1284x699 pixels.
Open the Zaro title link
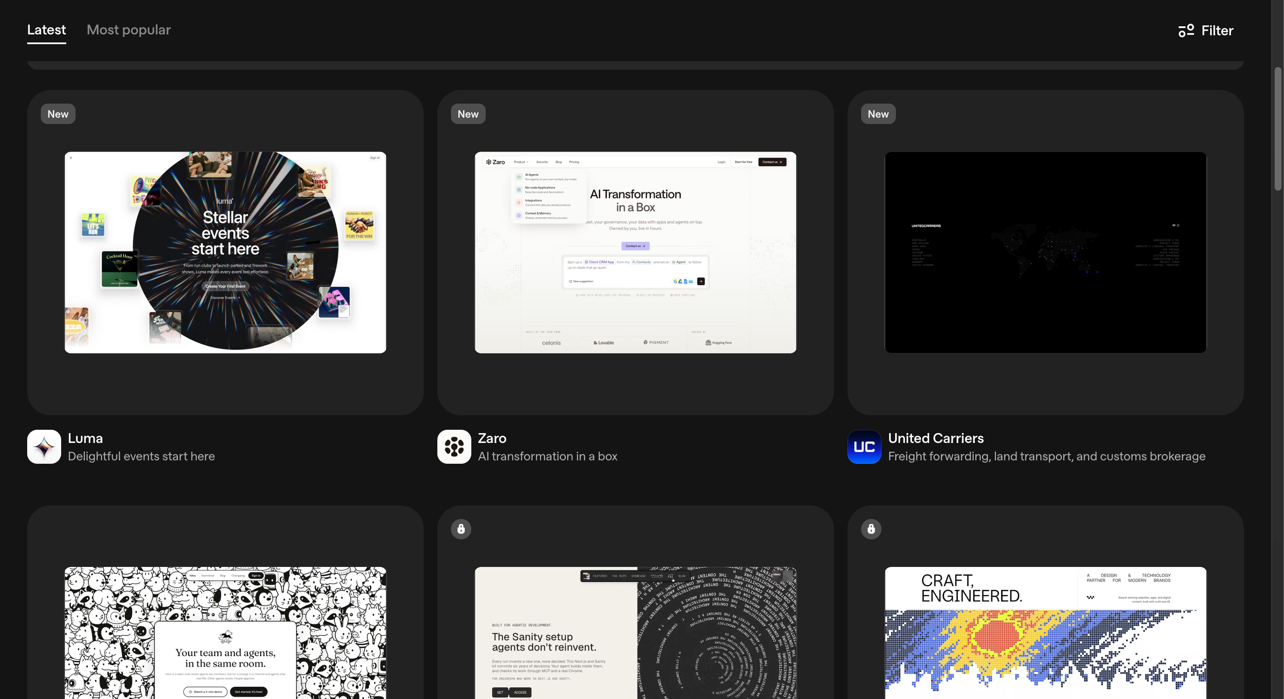pos(492,438)
